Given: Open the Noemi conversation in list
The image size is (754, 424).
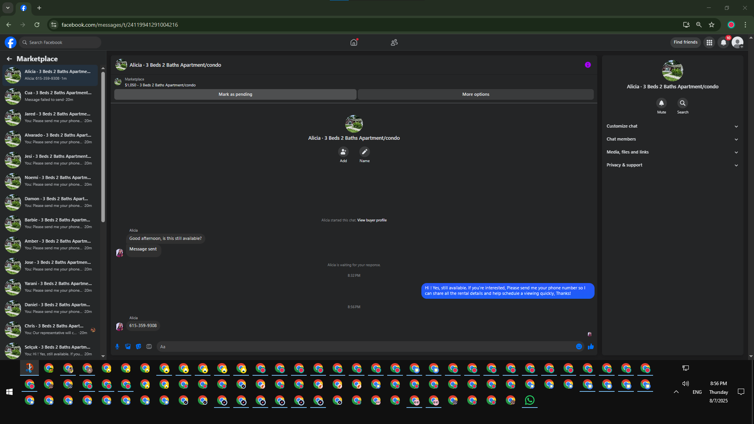Looking at the screenshot, I should click(50, 181).
